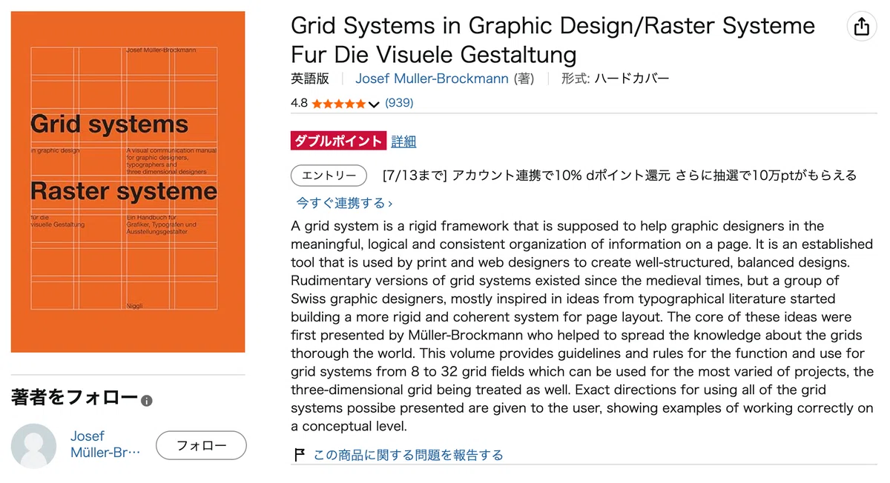The image size is (890, 483).
Task: Click the 4.8 rating number
Action: (x=299, y=103)
